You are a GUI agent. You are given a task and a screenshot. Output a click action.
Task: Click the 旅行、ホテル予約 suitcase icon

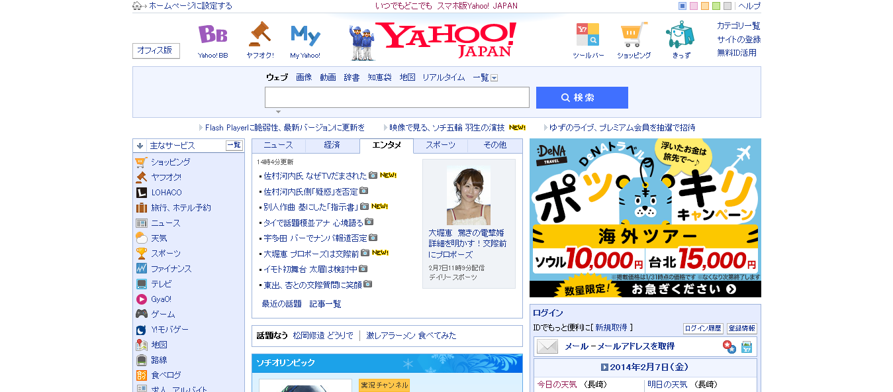141,208
